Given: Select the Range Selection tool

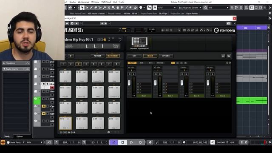Looking at the screenshot, I should (x=87, y=8).
